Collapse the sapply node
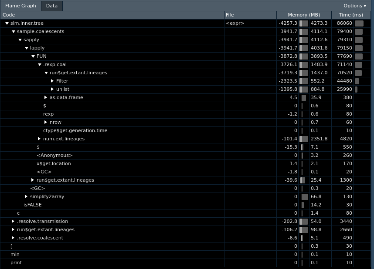The image size is (374, 269). [20, 40]
